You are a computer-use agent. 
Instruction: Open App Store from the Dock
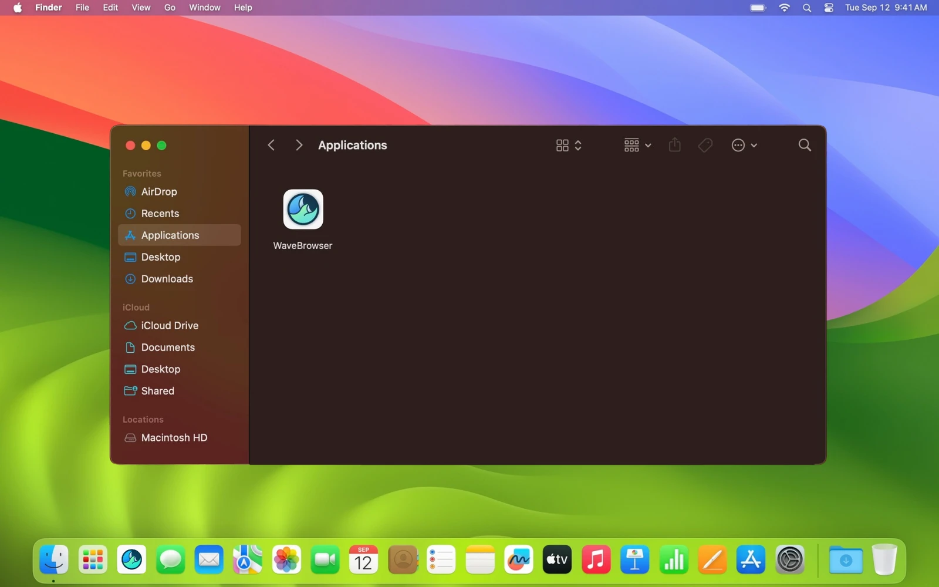pyautogui.click(x=751, y=559)
